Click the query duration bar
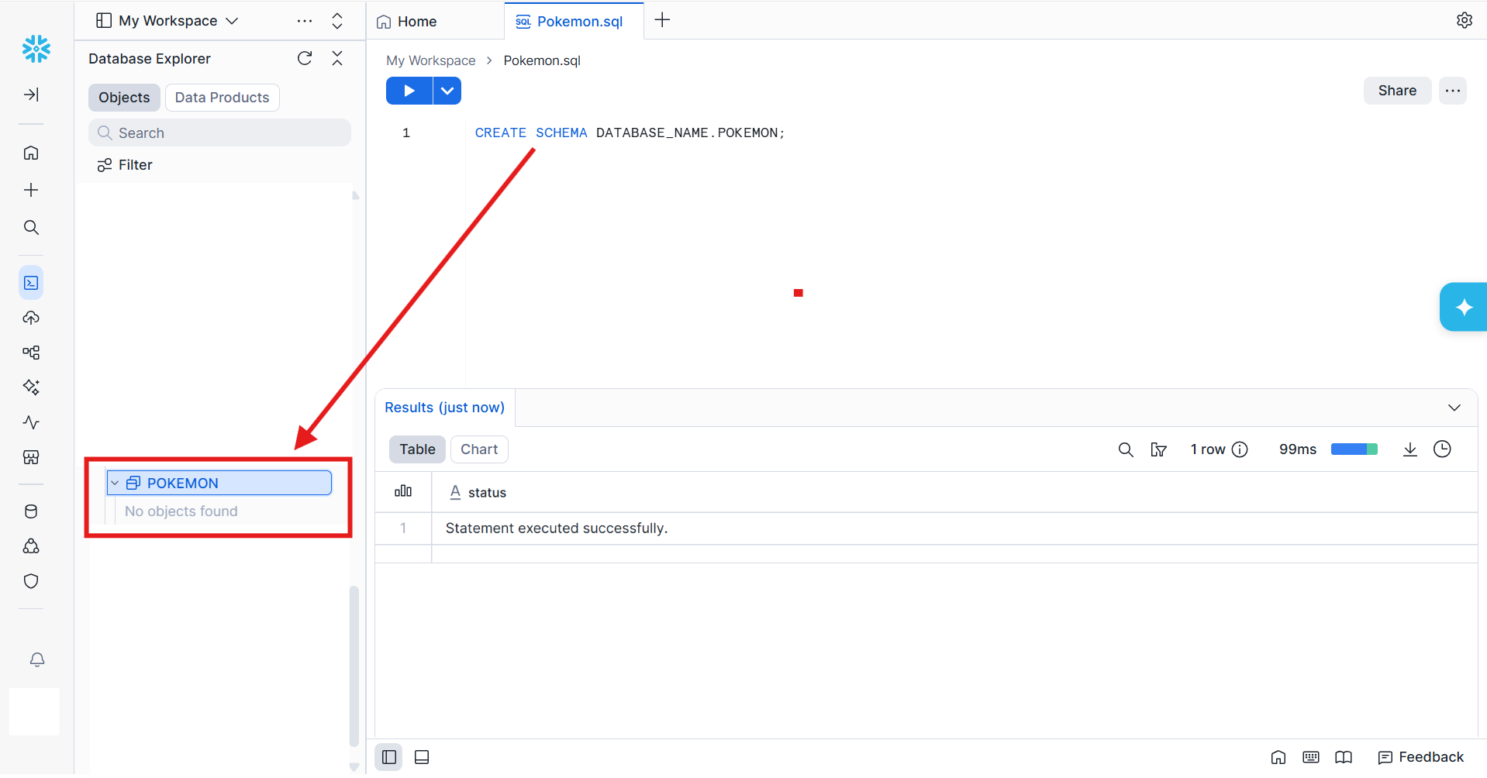The image size is (1487, 778). 1354,449
